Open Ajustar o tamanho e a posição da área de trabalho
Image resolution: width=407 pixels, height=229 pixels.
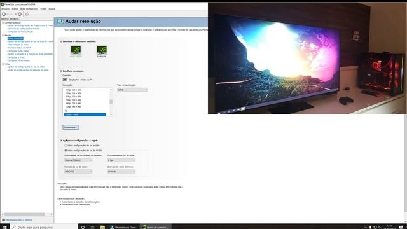click(x=30, y=54)
